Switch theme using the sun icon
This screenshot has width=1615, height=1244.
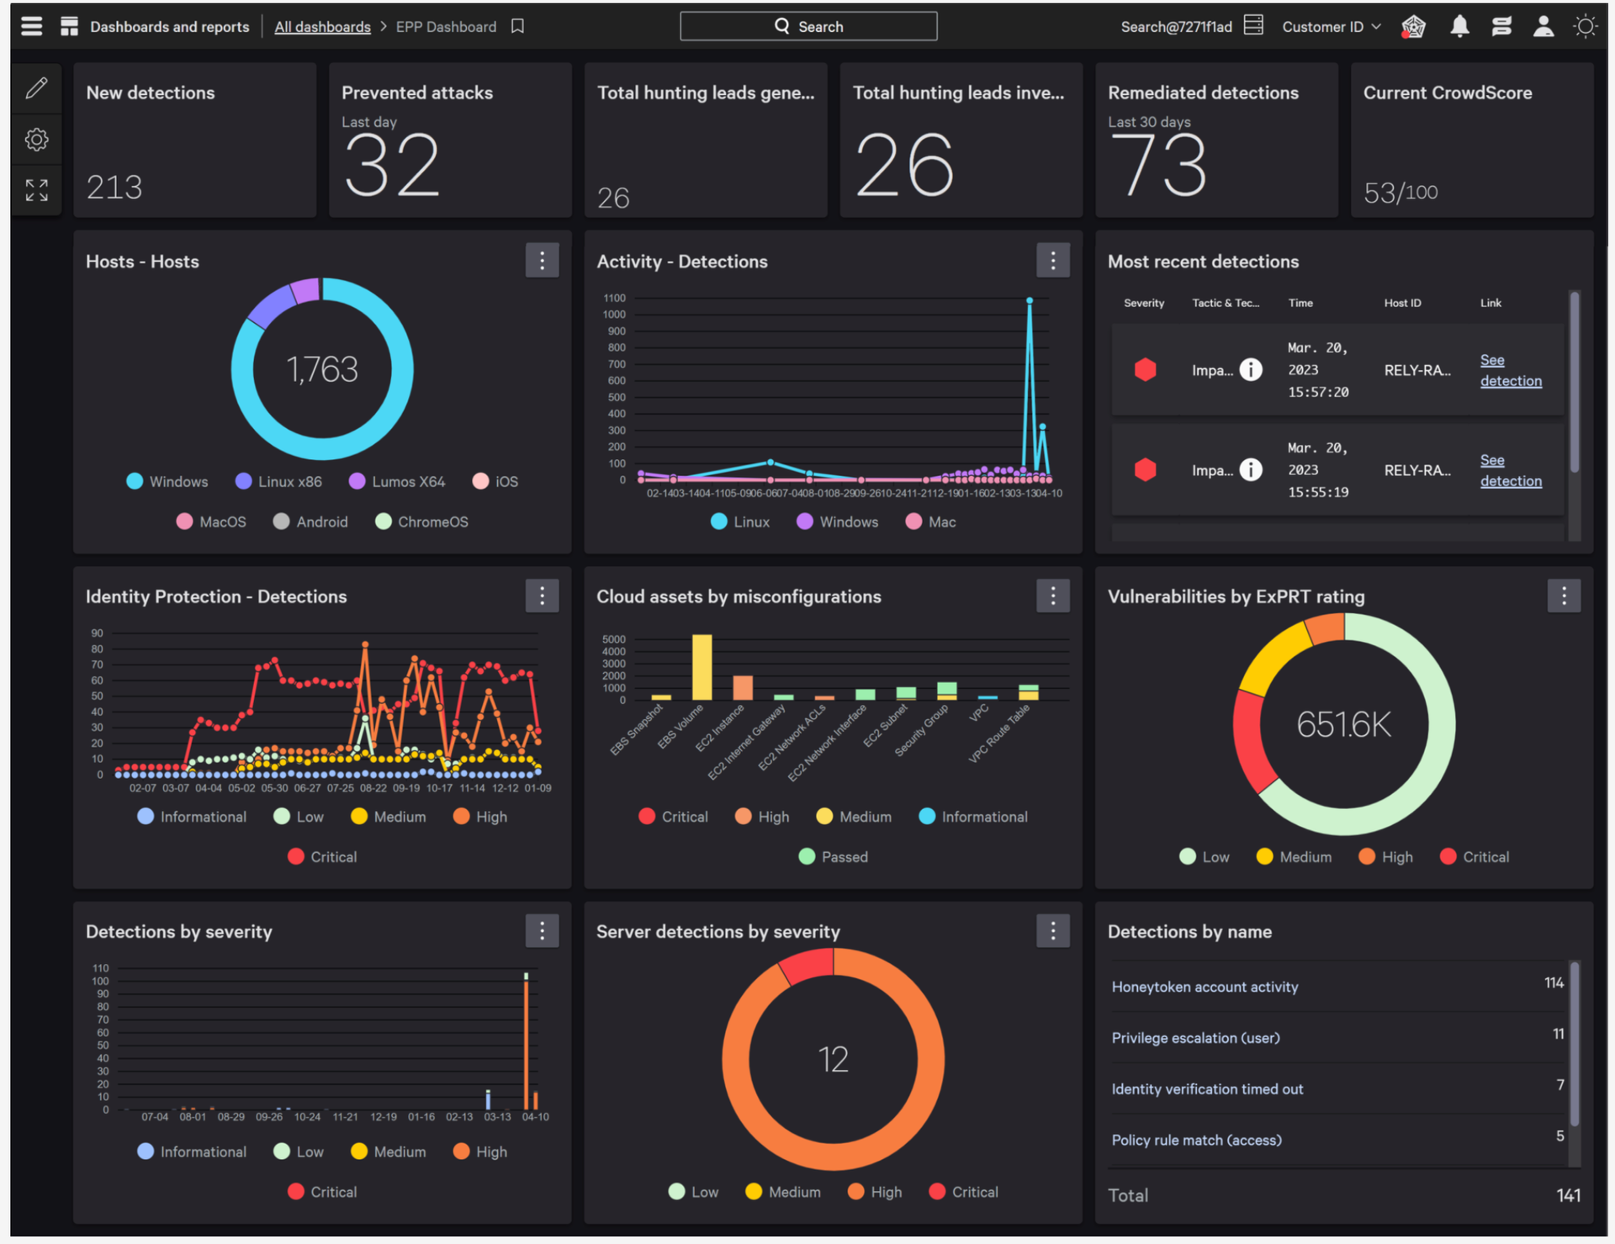click(x=1586, y=26)
